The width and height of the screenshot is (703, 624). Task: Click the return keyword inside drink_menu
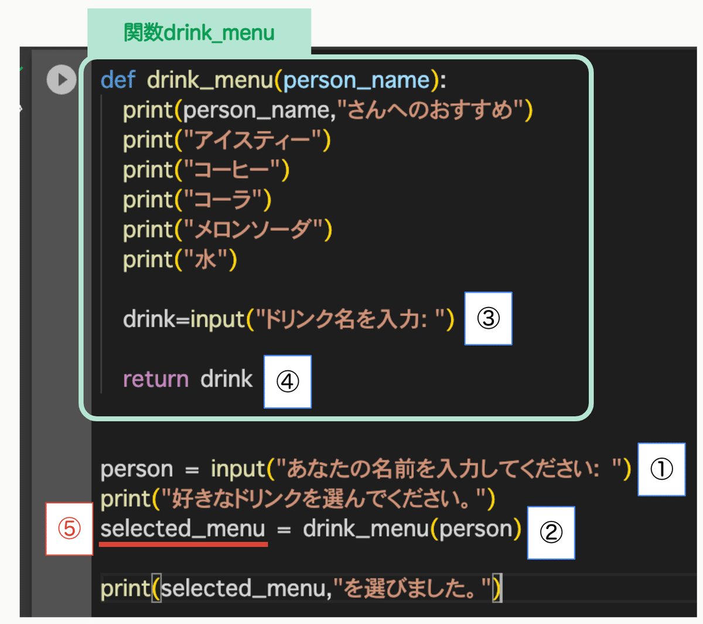pos(155,379)
